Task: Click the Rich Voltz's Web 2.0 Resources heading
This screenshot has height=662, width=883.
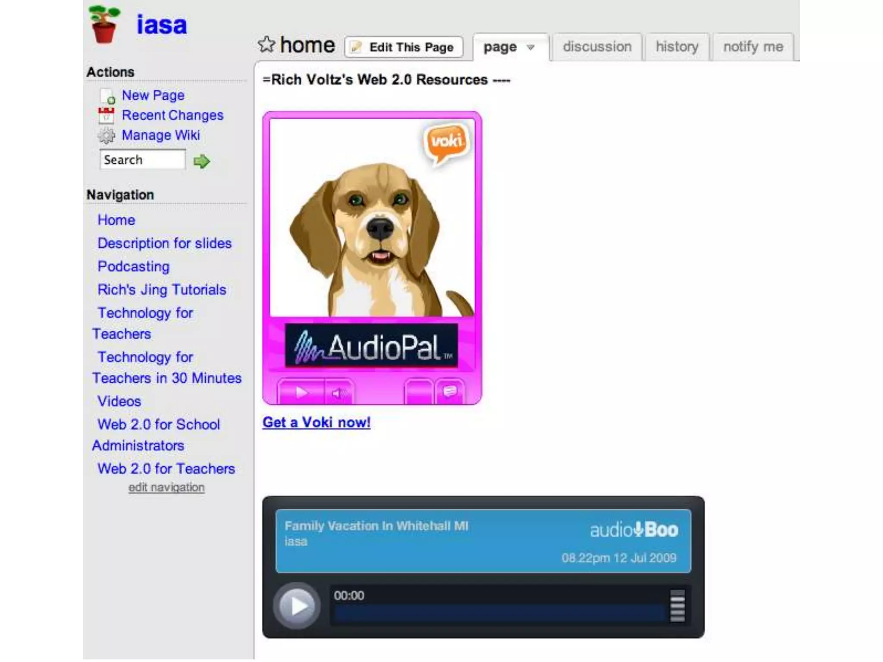Action: click(x=386, y=80)
